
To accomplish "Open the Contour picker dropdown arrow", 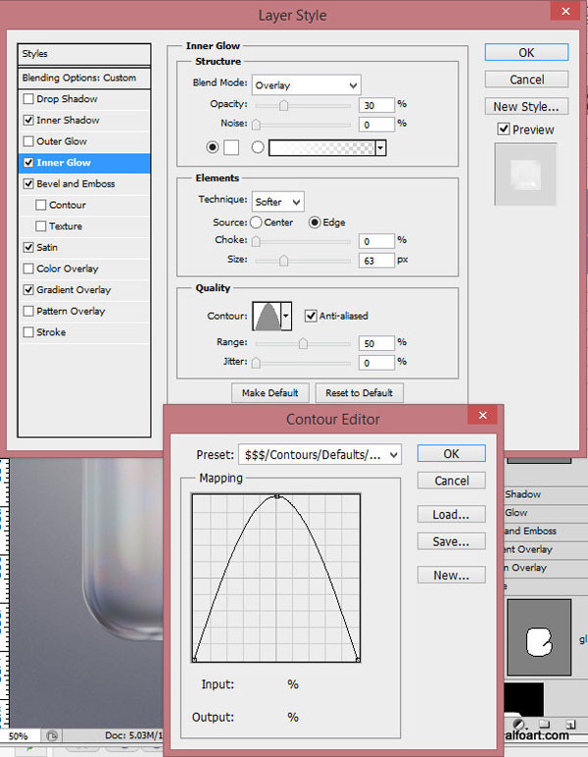I will pos(286,316).
